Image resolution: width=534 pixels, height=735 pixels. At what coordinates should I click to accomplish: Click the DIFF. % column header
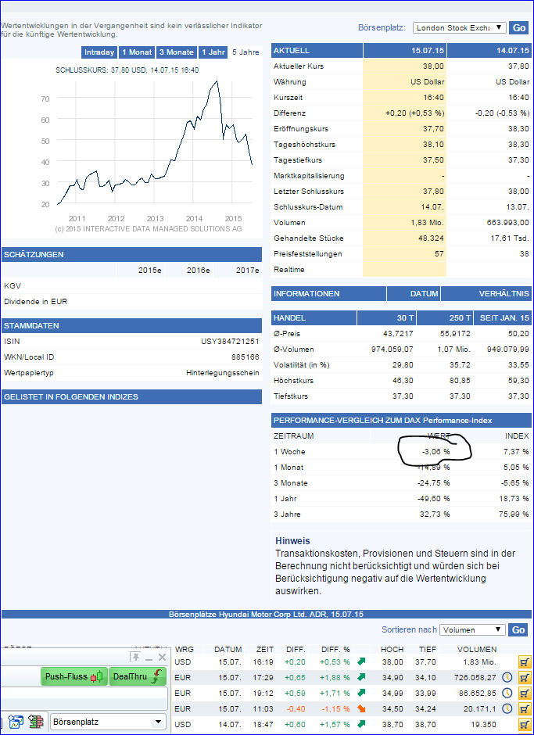[335, 649]
